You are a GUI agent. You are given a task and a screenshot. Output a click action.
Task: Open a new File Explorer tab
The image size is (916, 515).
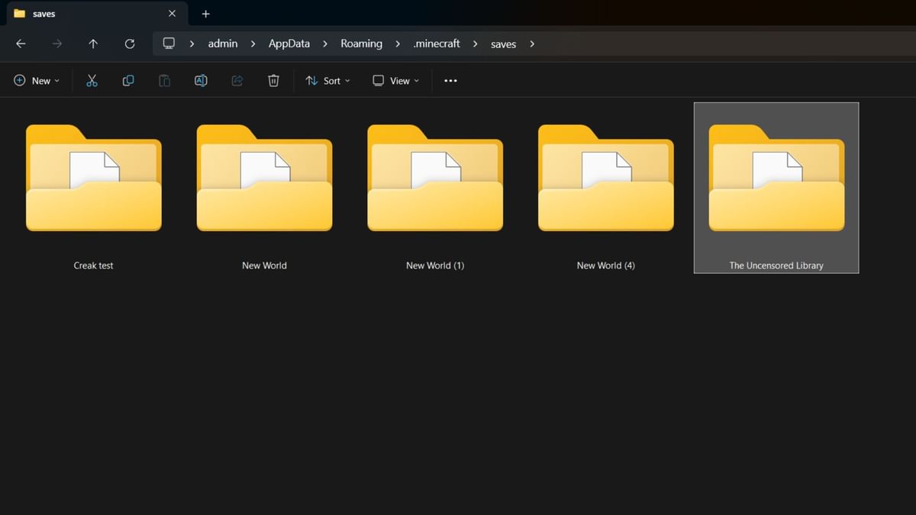click(205, 13)
